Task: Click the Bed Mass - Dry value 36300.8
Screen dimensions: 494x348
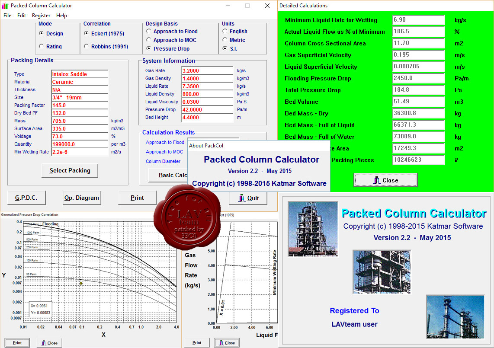Action: click(419, 113)
